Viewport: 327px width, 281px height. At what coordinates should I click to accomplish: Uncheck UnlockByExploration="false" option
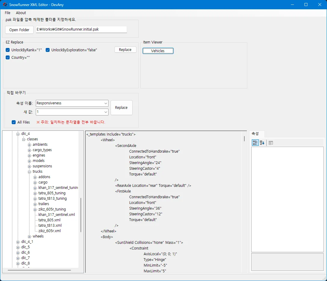point(48,50)
